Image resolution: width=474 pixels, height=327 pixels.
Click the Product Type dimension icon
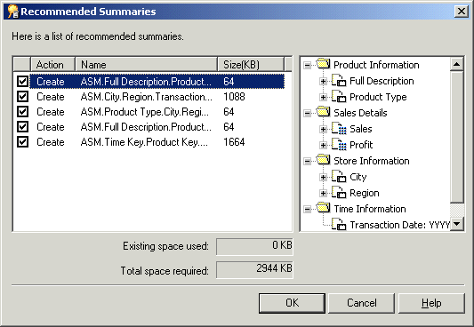(x=339, y=97)
